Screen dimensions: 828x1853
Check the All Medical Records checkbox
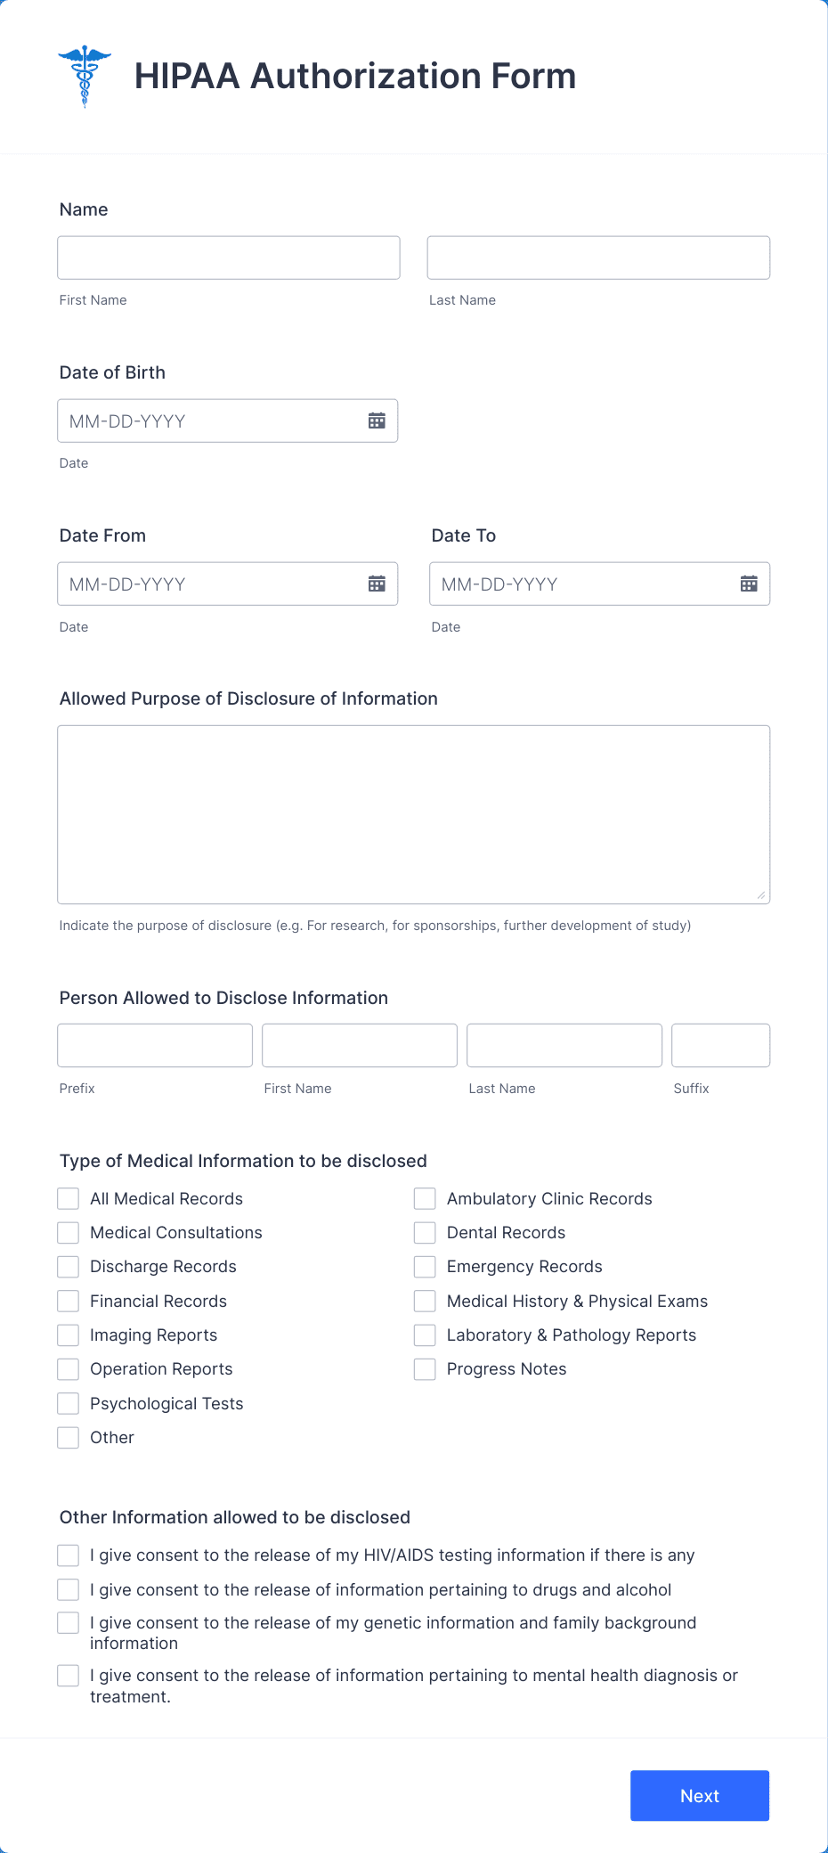(68, 1198)
